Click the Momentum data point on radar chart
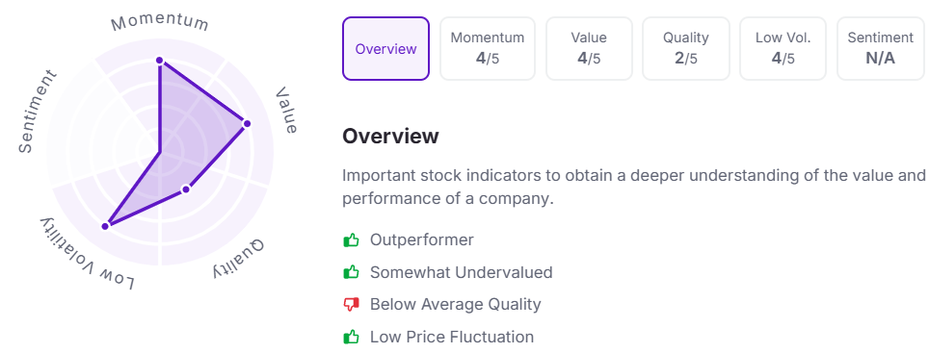This screenshot has height=353, width=929. click(159, 61)
